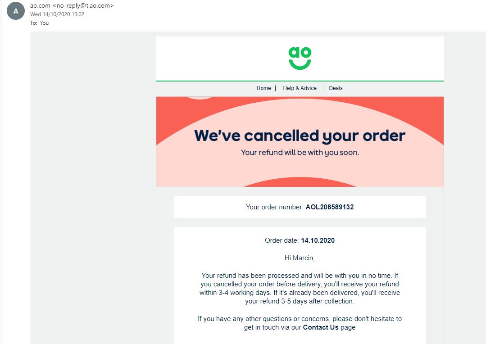Click the 'If you have any other questions' paragraph
This screenshot has width=486, height=344.
click(300, 323)
